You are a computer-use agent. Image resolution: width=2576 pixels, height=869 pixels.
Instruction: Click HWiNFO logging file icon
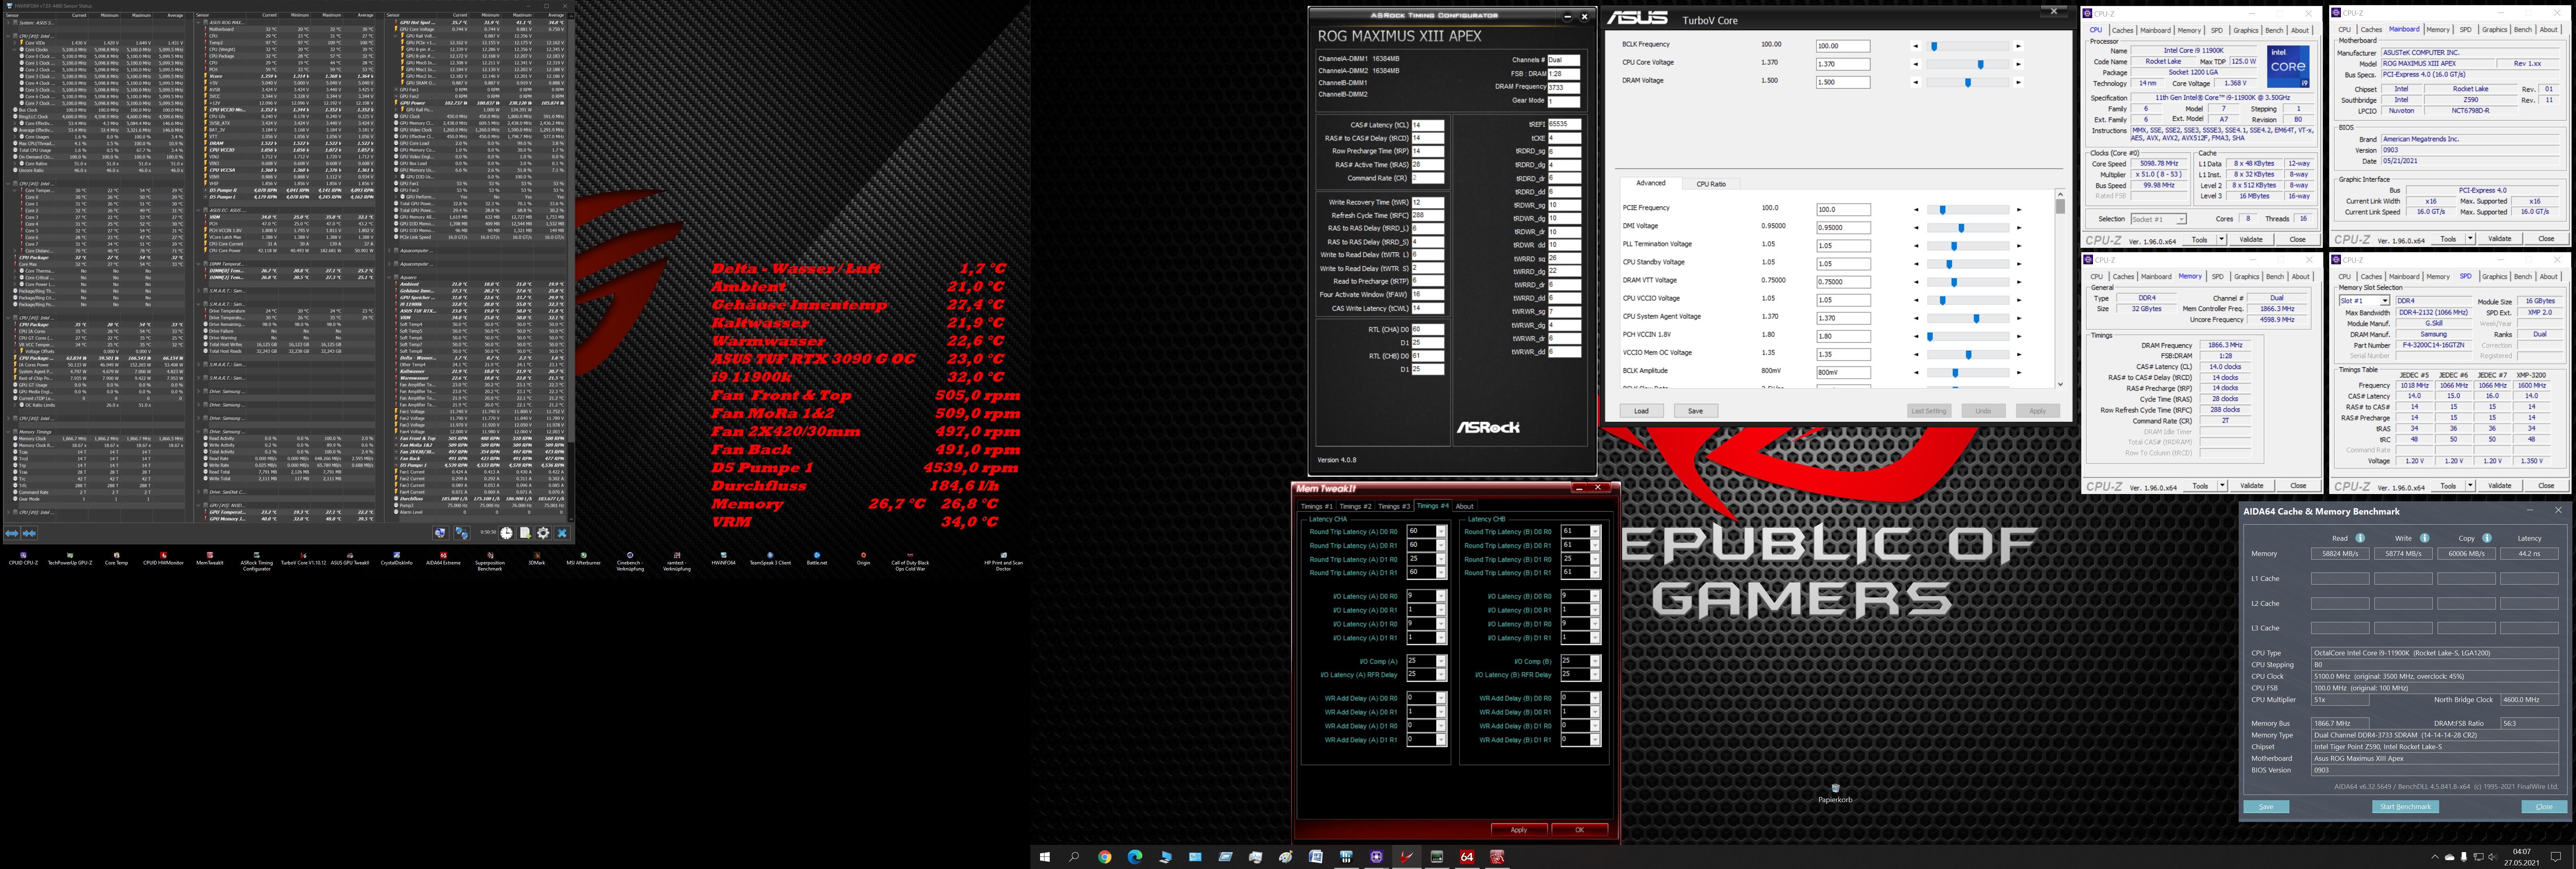pyautogui.click(x=524, y=533)
